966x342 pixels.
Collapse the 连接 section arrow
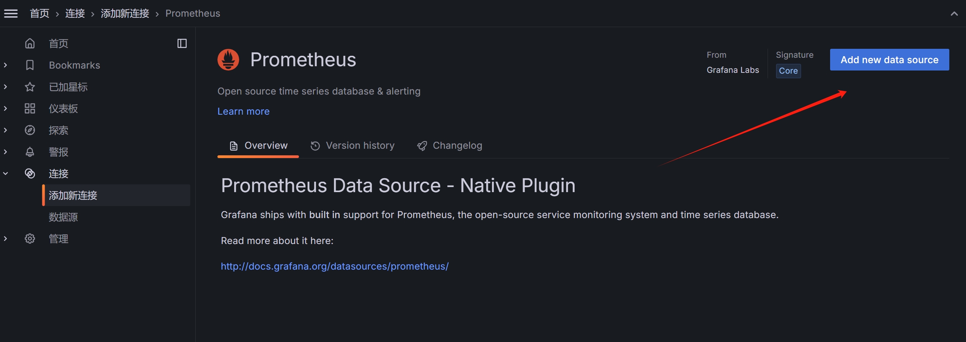tap(5, 174)
